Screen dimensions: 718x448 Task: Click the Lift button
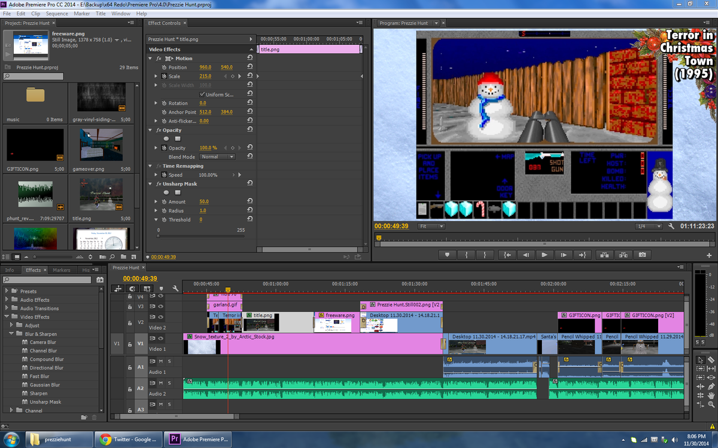[x=605, y=254]
